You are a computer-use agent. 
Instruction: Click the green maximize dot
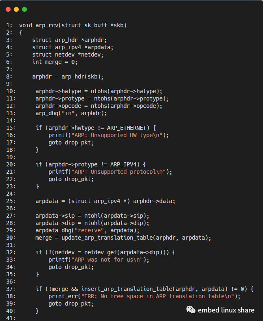pos(24,9)
